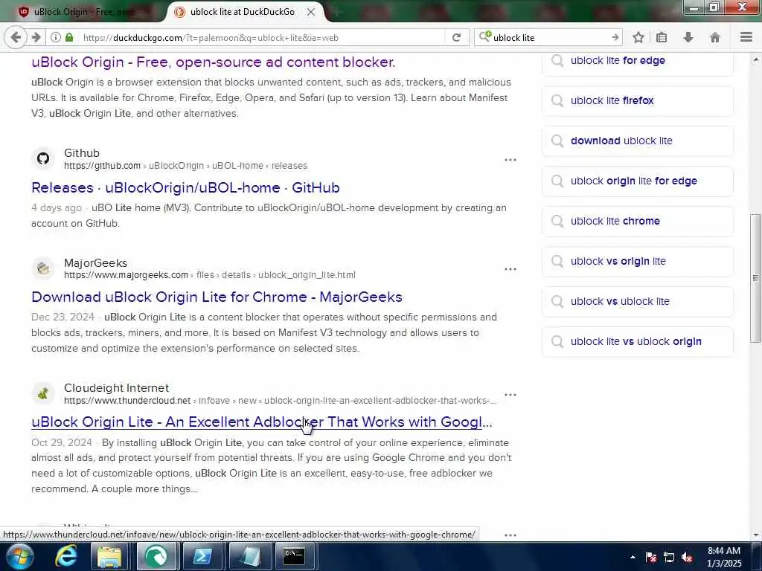Open the more options dots for Github result
The image size is (762, 571).
coord(510,160)
